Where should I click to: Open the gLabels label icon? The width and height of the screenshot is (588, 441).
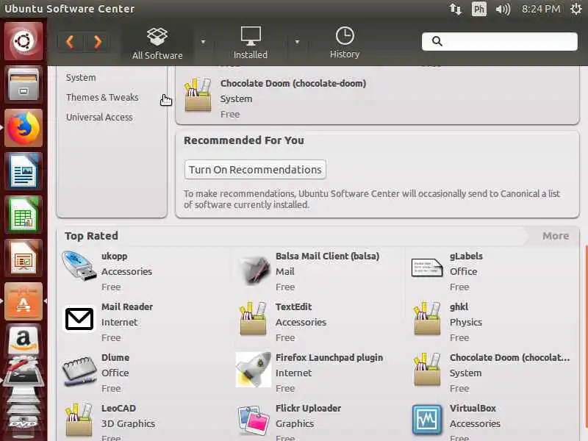tap(427, 268)
